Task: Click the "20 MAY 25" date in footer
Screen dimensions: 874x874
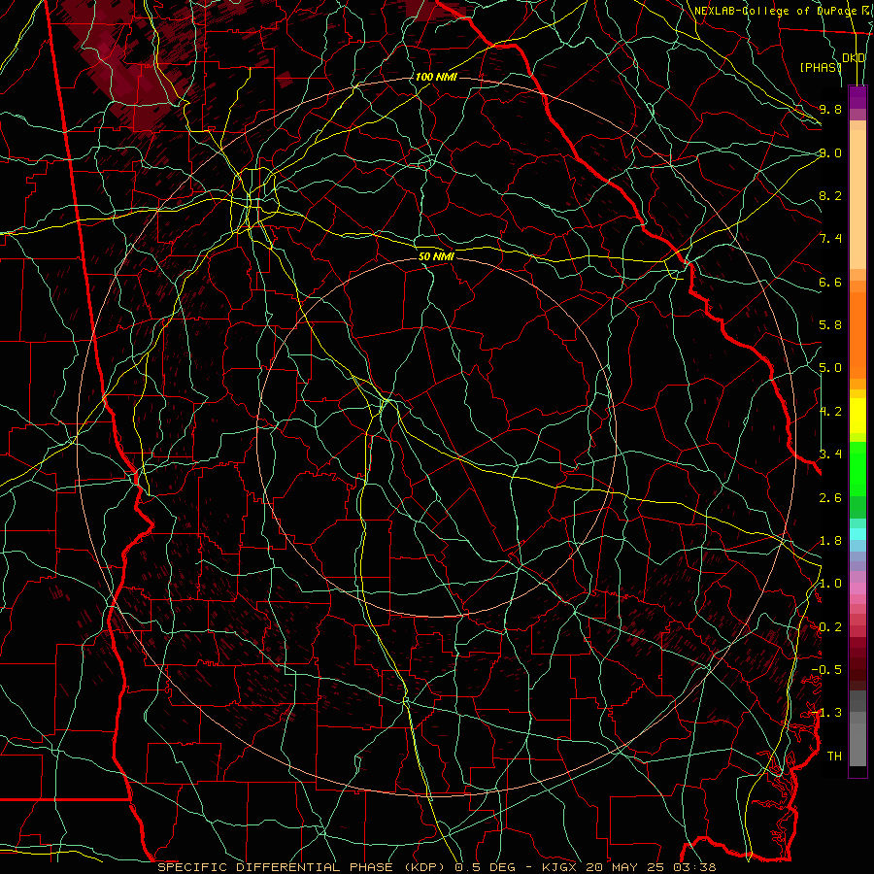Action: point(625,867)
